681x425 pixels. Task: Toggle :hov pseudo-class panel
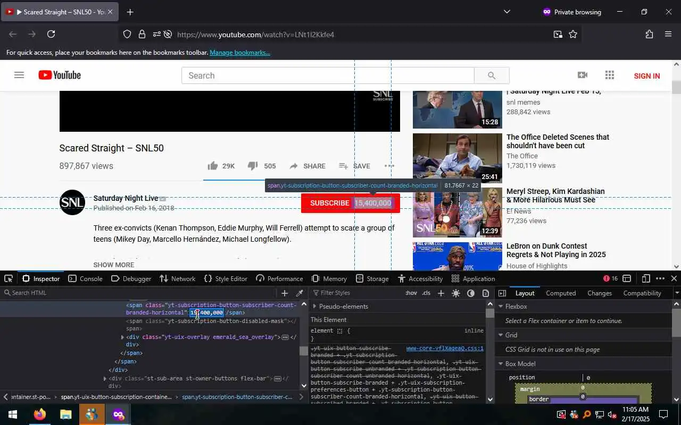(x=411, y=293)
